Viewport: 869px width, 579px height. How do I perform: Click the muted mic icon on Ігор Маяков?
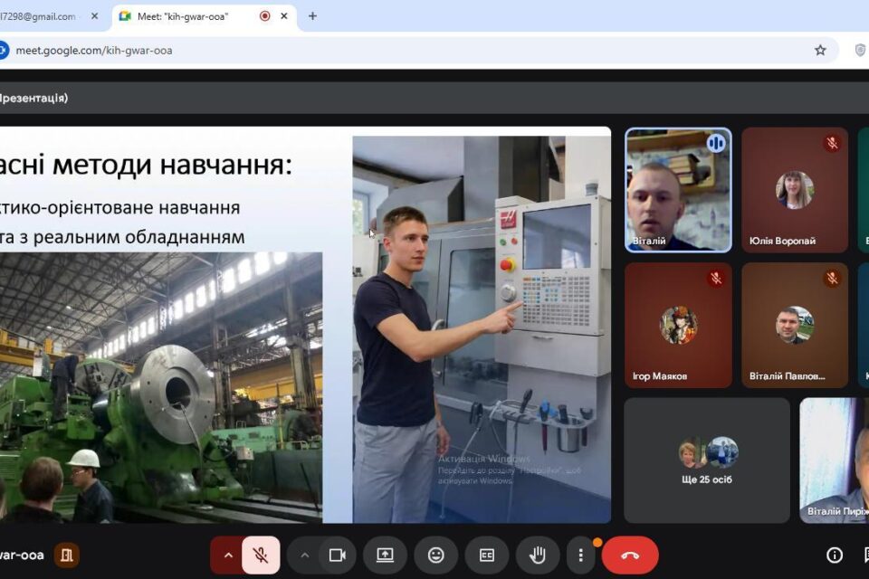coord(715,278)
